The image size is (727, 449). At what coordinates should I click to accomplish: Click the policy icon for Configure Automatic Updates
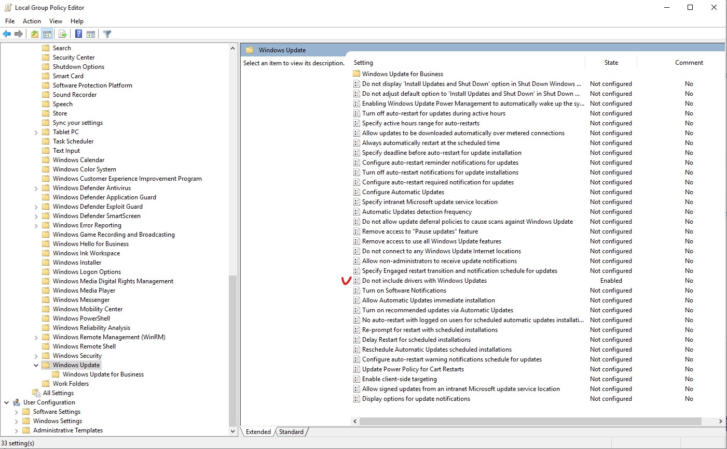(356, 192)
